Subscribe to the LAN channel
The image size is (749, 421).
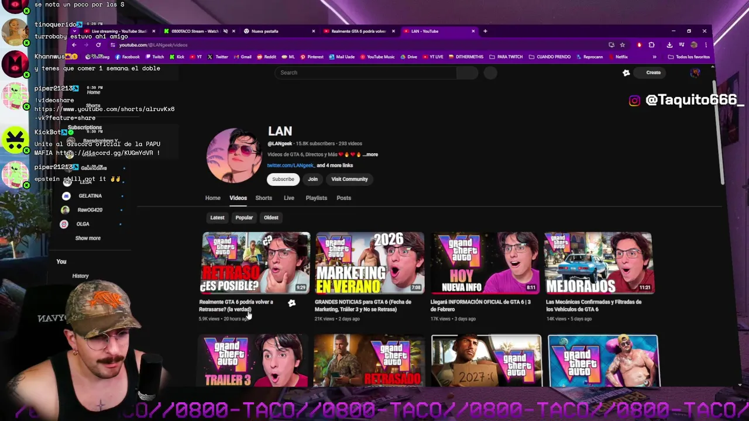tap(283, 179)
